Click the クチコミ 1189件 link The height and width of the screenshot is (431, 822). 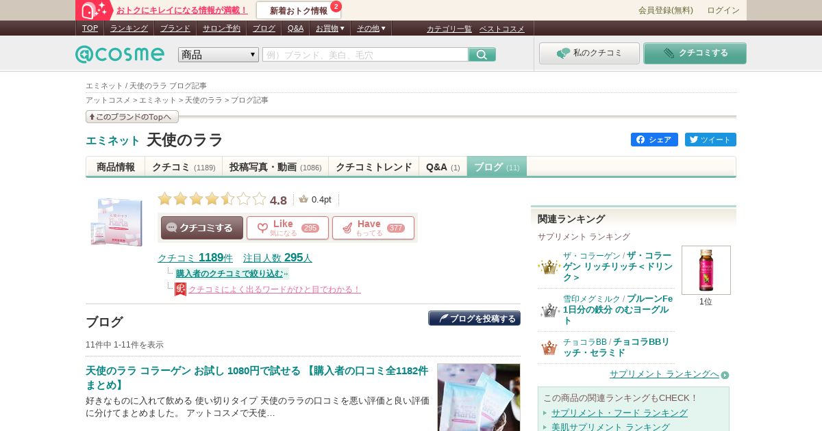point(195,258)
